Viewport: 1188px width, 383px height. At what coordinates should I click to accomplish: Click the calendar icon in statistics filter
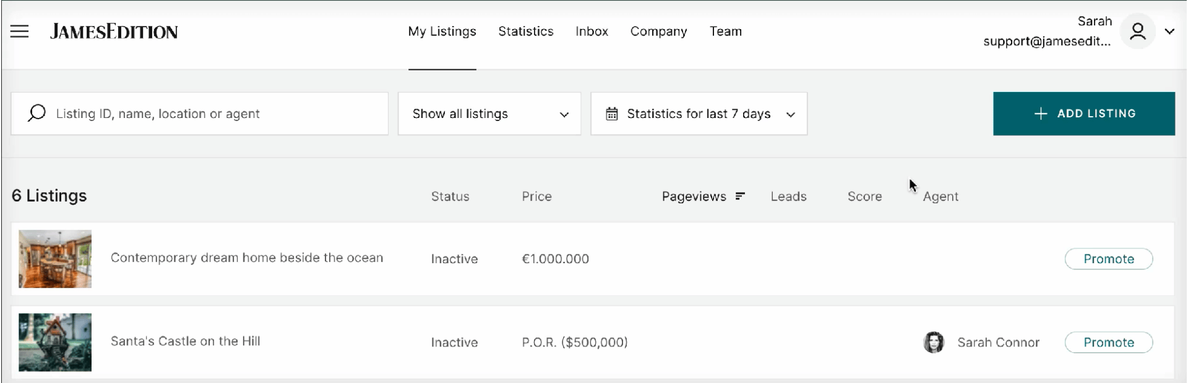611,114
